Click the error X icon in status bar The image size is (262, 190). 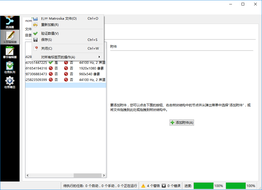click(x=164, y=186)
